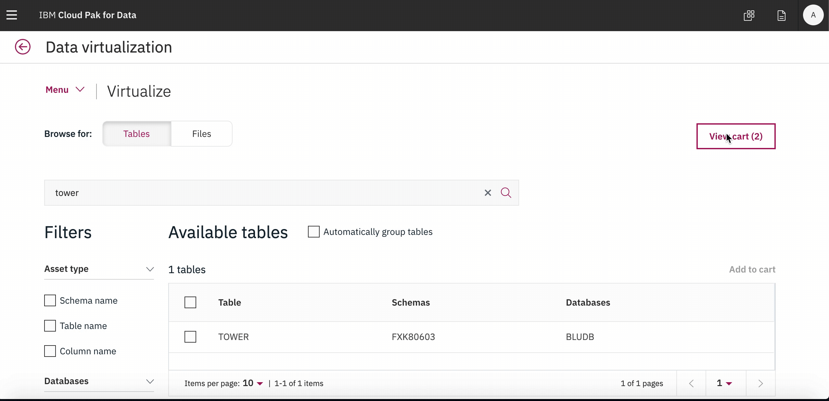Open the user avatar A menu

tap(813, 15)
